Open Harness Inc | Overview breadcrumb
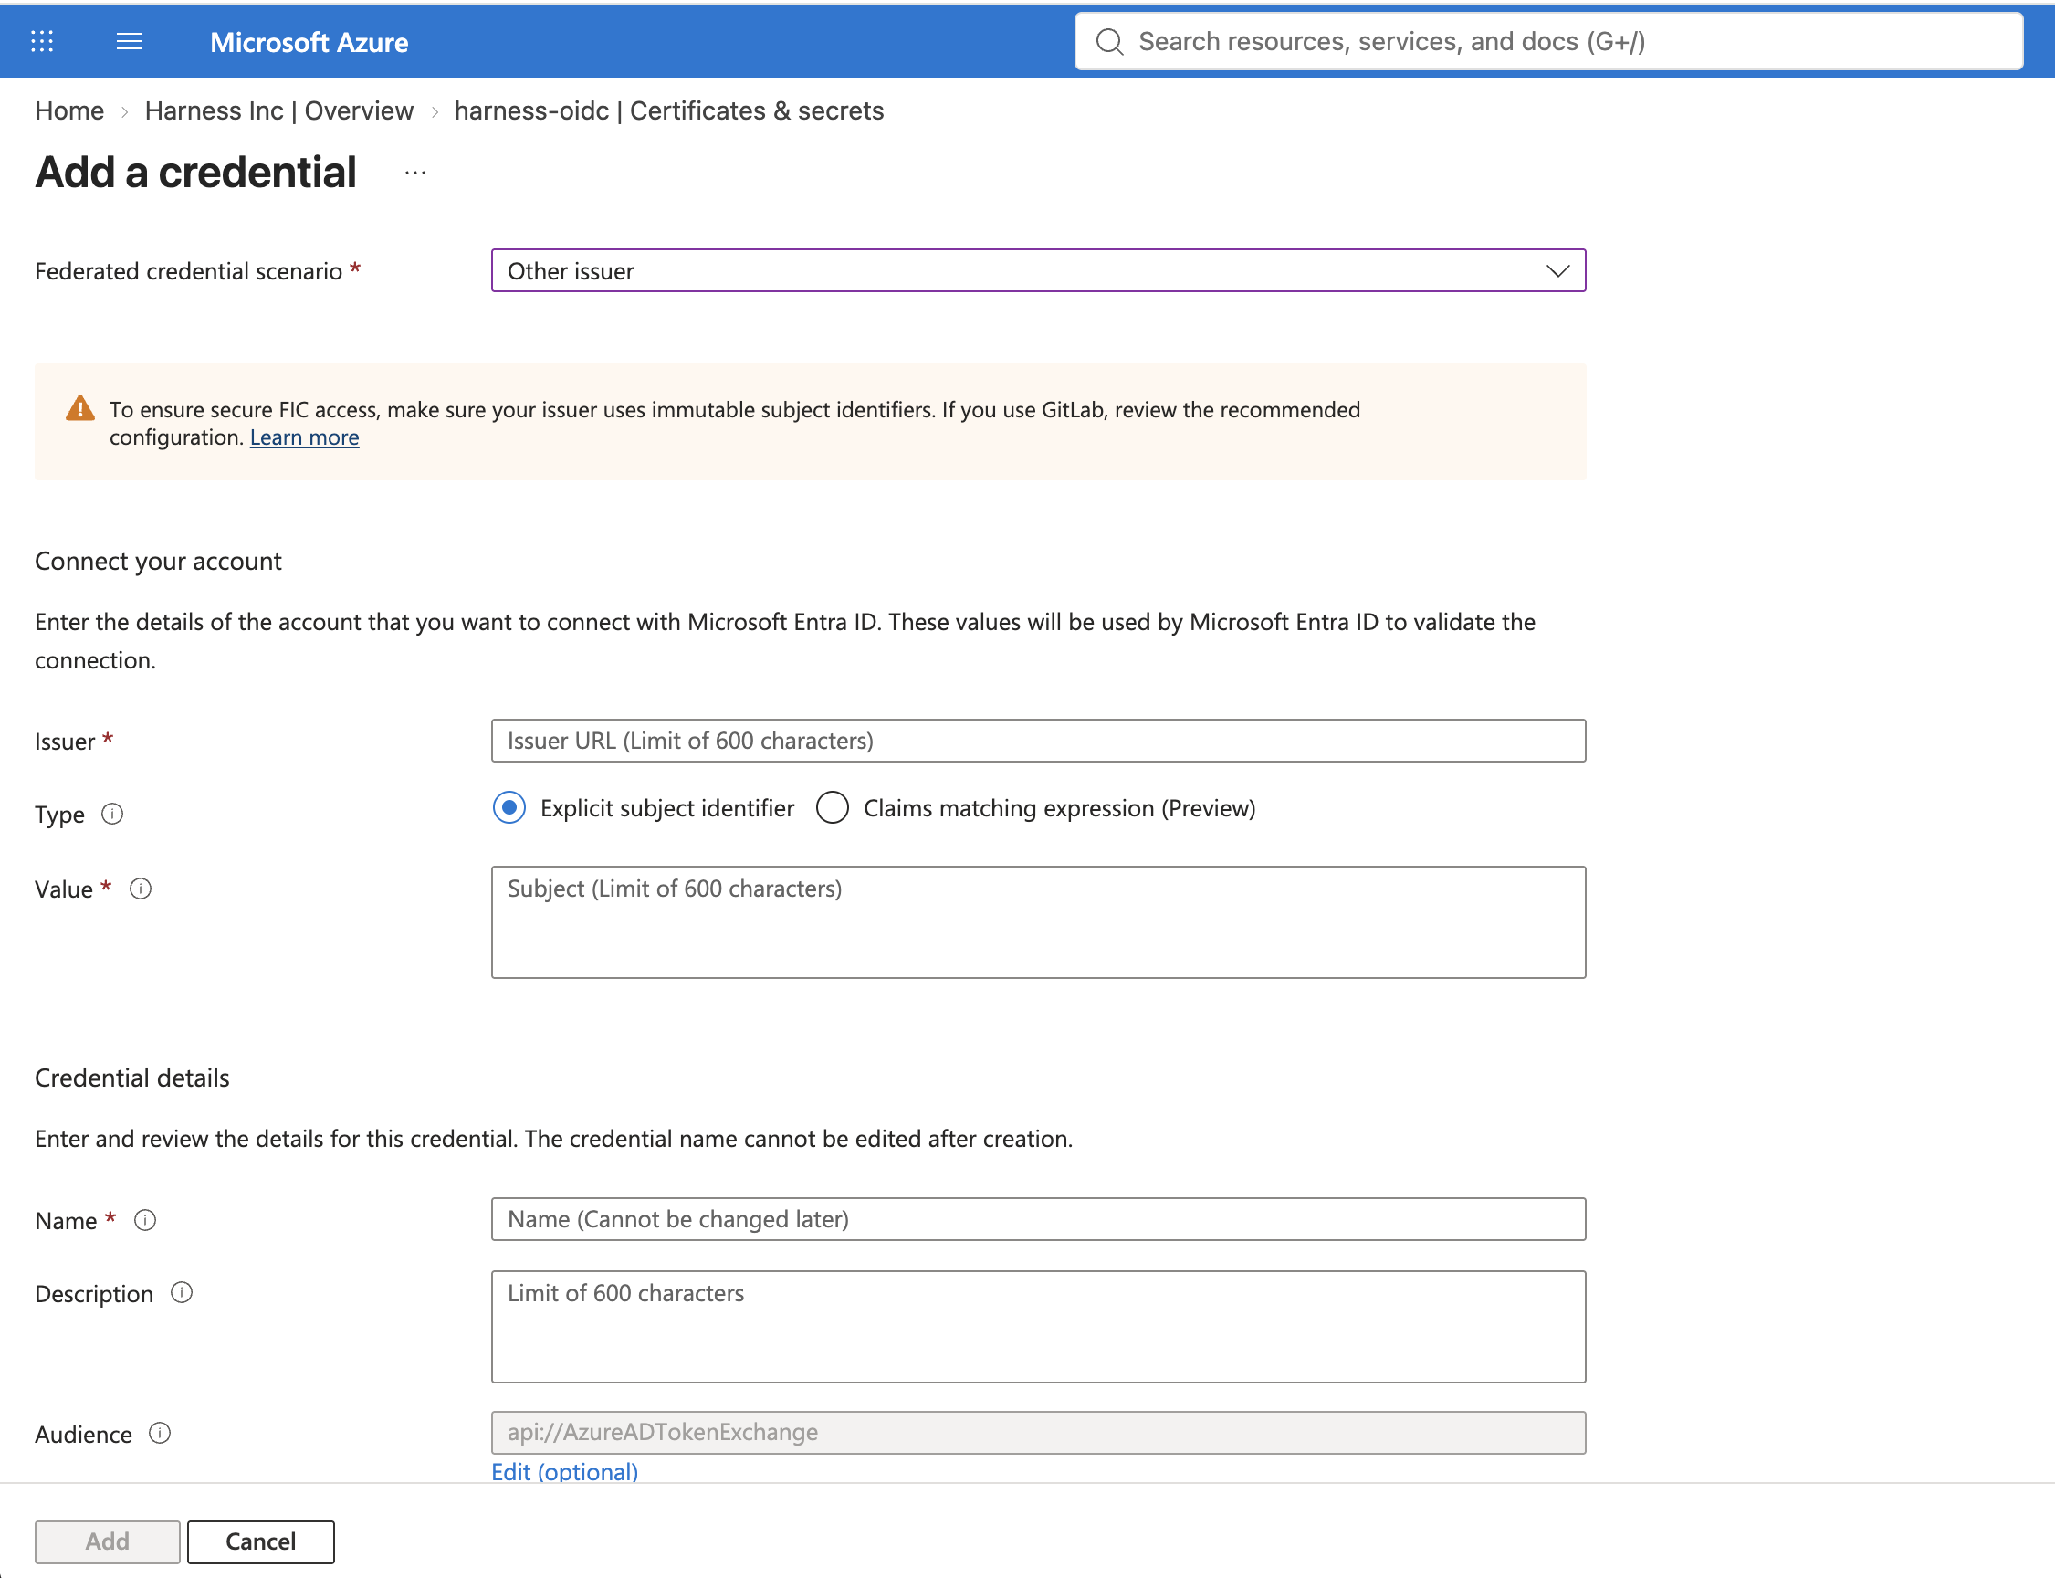Screen dimensions: 2055x1578 pos(278,110)
